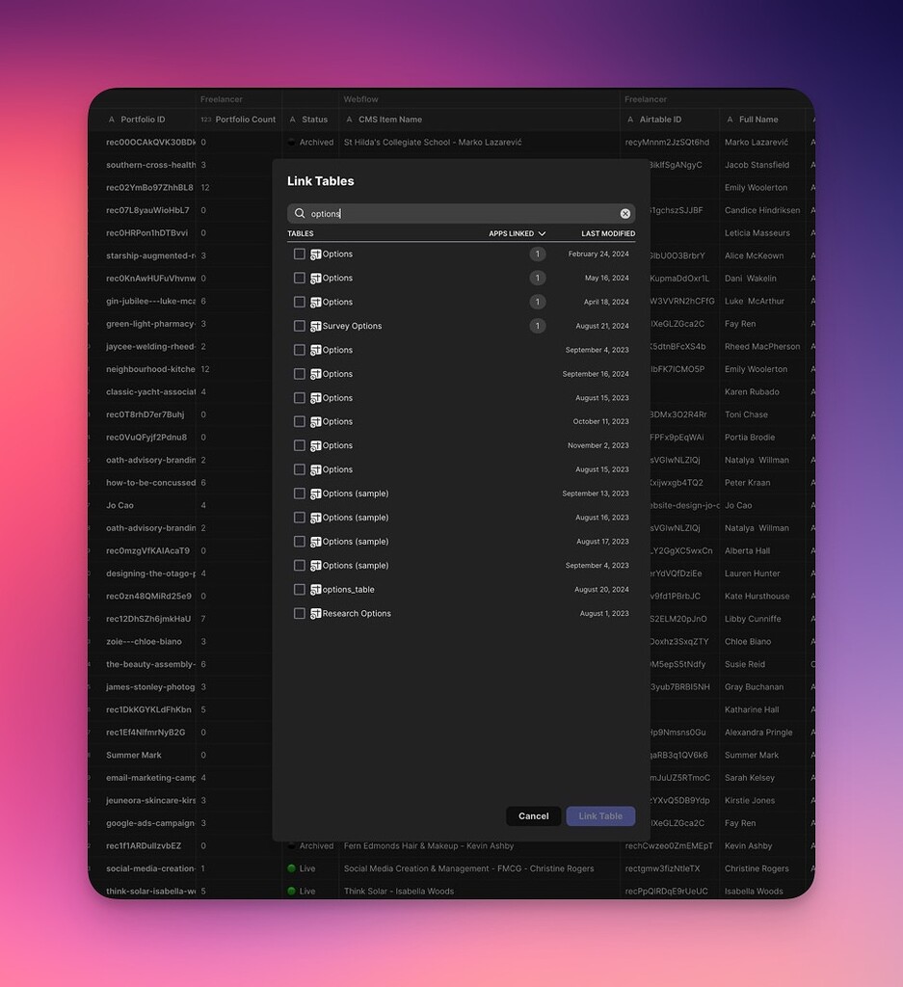903x987 pixels.
Task: Check the checkbox for the first Options table
Action: click(x=302, y=253)
